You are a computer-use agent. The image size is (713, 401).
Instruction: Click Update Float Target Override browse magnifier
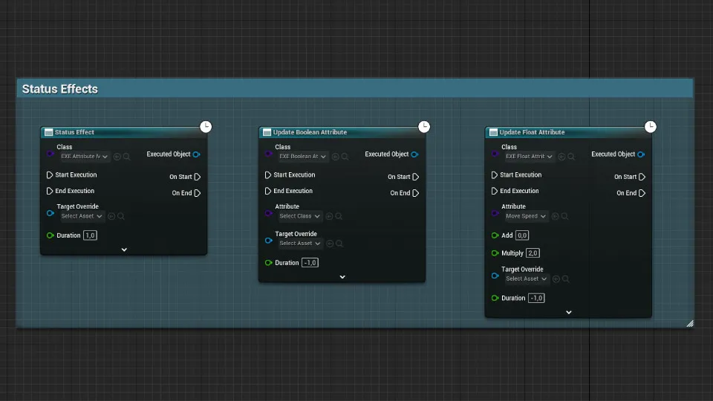coord(566,279)
